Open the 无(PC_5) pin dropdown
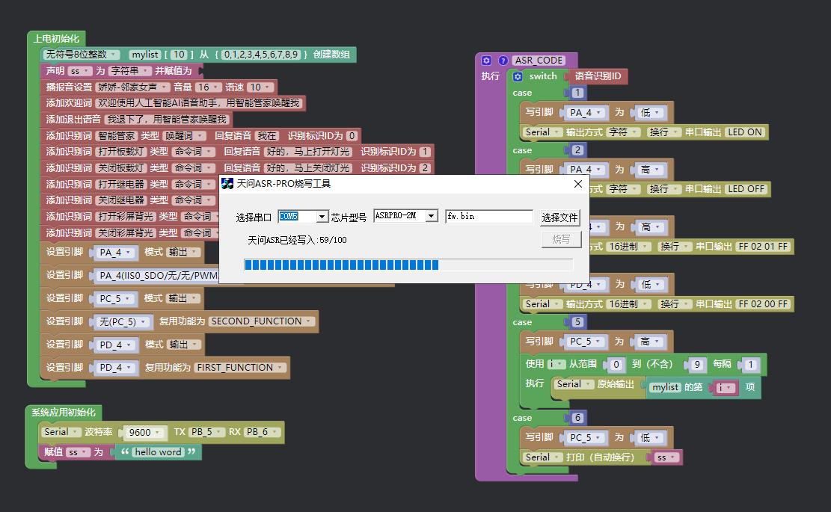Viewport: 831px width, 512px height. click(123, 322)
